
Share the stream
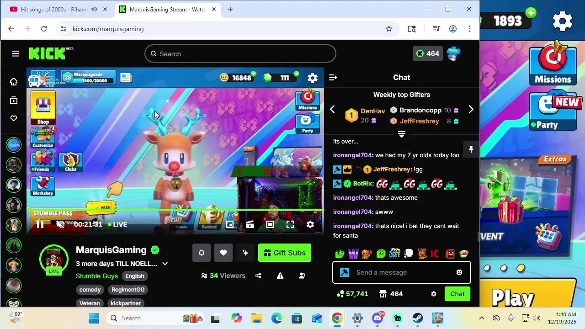coord(258,276)
